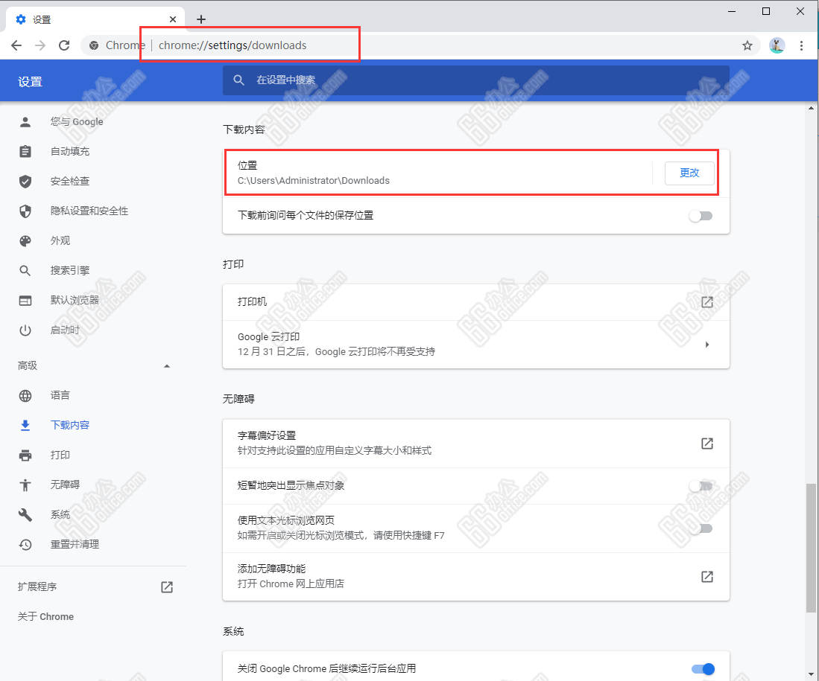Click 更改 button for download location

(x=689, y=173)
